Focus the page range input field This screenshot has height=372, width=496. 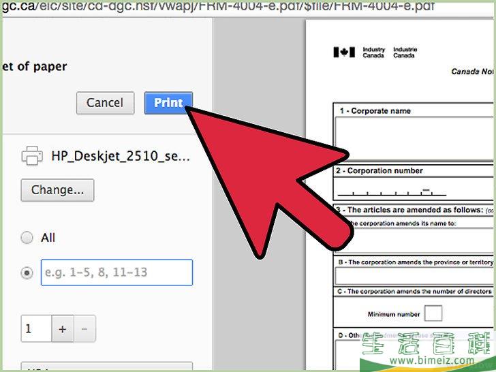(117, 273)
